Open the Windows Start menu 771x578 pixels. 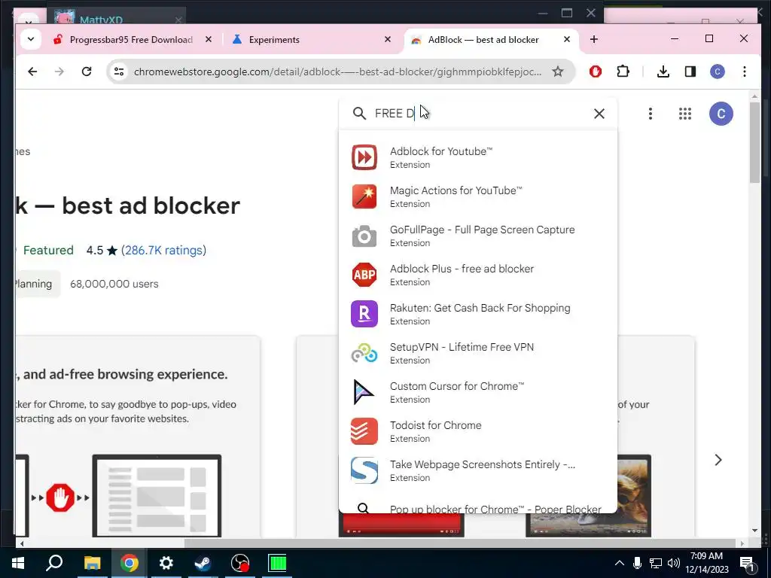pos(18,563)
